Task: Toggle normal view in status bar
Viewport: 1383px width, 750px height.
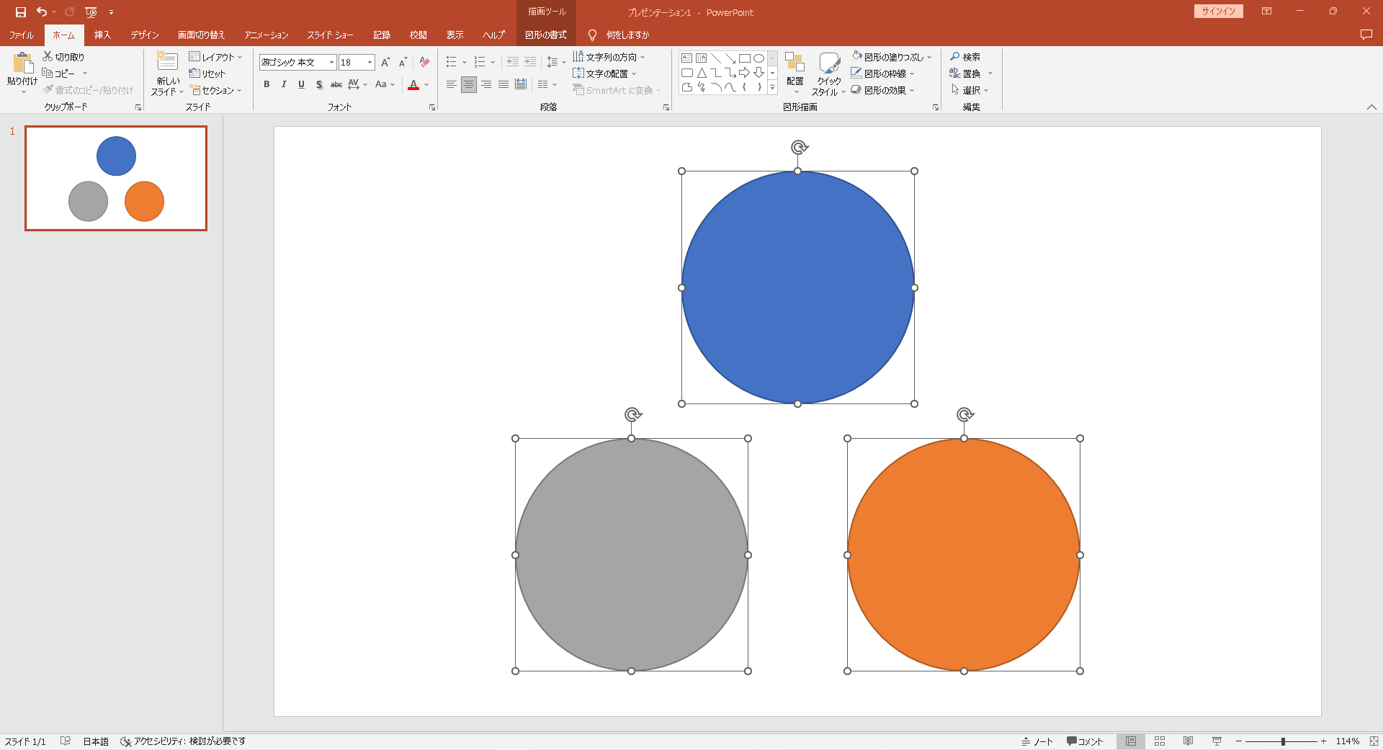Action: pyautogui.click(x=1131, y=741)
